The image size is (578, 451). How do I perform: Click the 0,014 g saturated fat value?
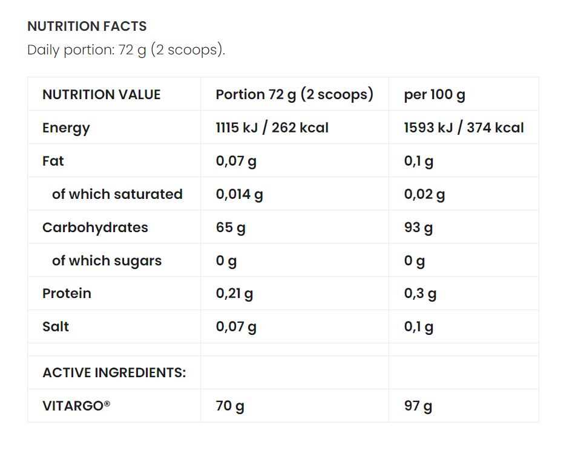[239, 195]
